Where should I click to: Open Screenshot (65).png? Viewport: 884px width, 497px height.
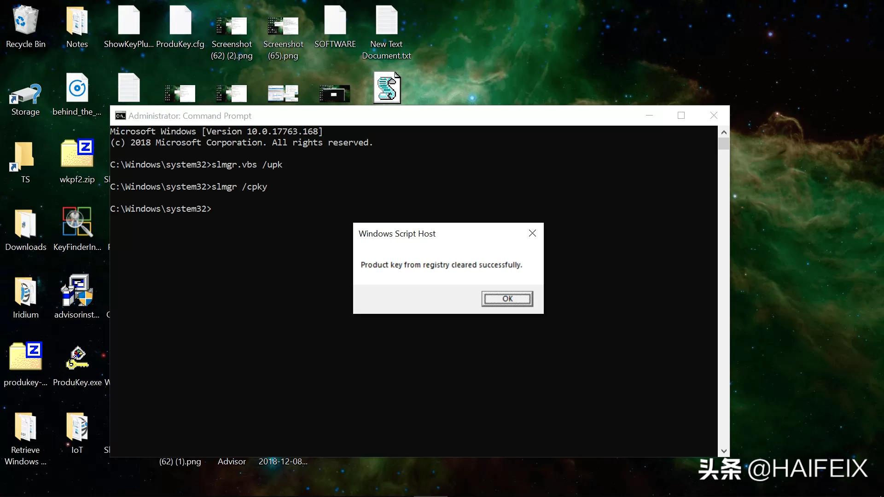click(x=283, y=25)
